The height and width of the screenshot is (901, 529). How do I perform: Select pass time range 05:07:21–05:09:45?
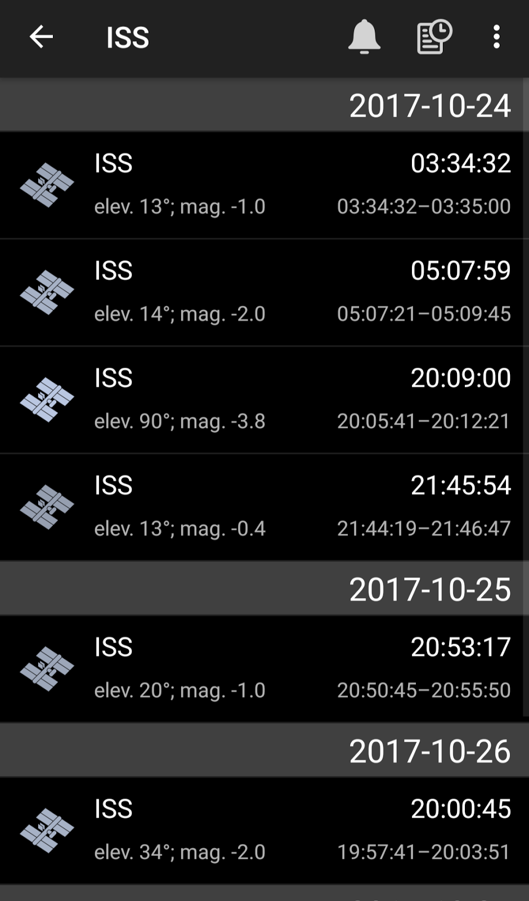click(423, 314)
